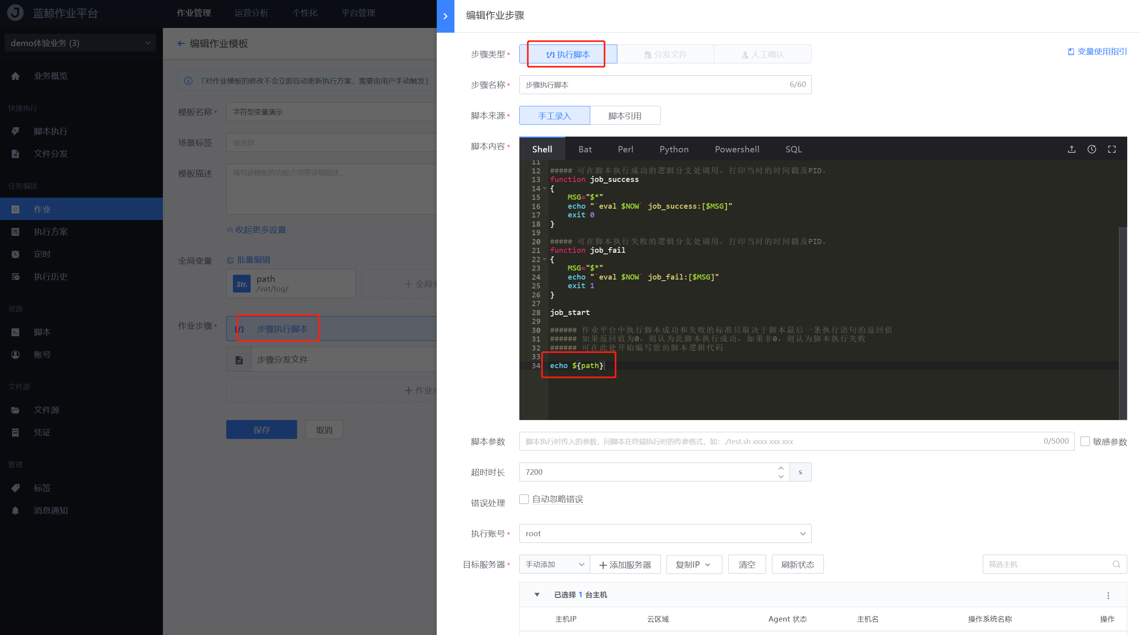The image size is (1141, 635).
Task: Click the variable usage guide icon
Action: pos(1071,52)
